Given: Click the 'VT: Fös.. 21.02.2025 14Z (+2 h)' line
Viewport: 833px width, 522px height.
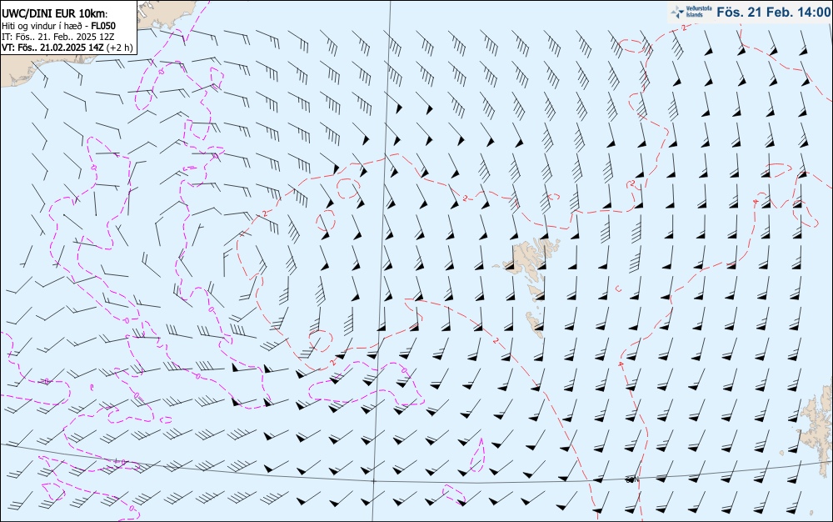Looking at the screenshot, I should point(67,48).
